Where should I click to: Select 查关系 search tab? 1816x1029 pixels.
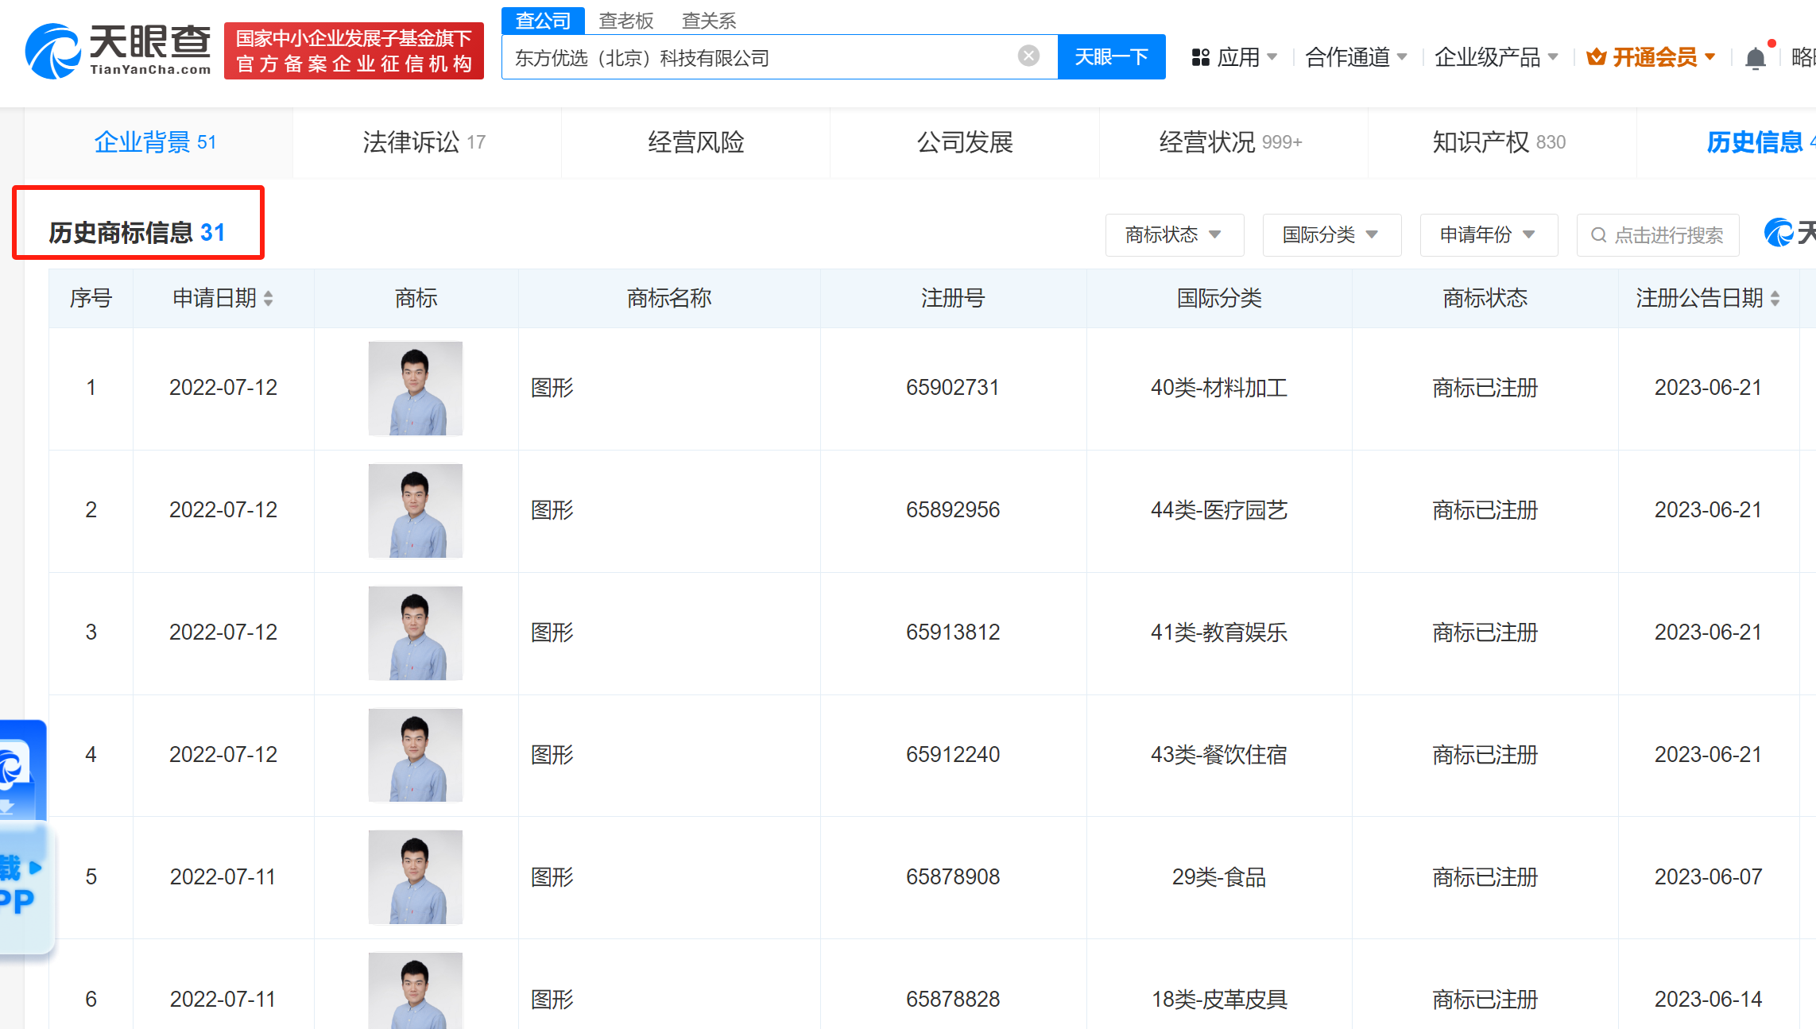coord(709,21)
